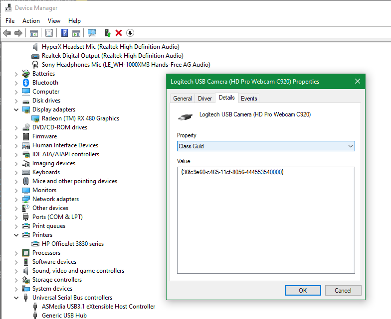
Task: Expand the Bluetooth node
Action: pyautogui.click(x=16, y=83)
